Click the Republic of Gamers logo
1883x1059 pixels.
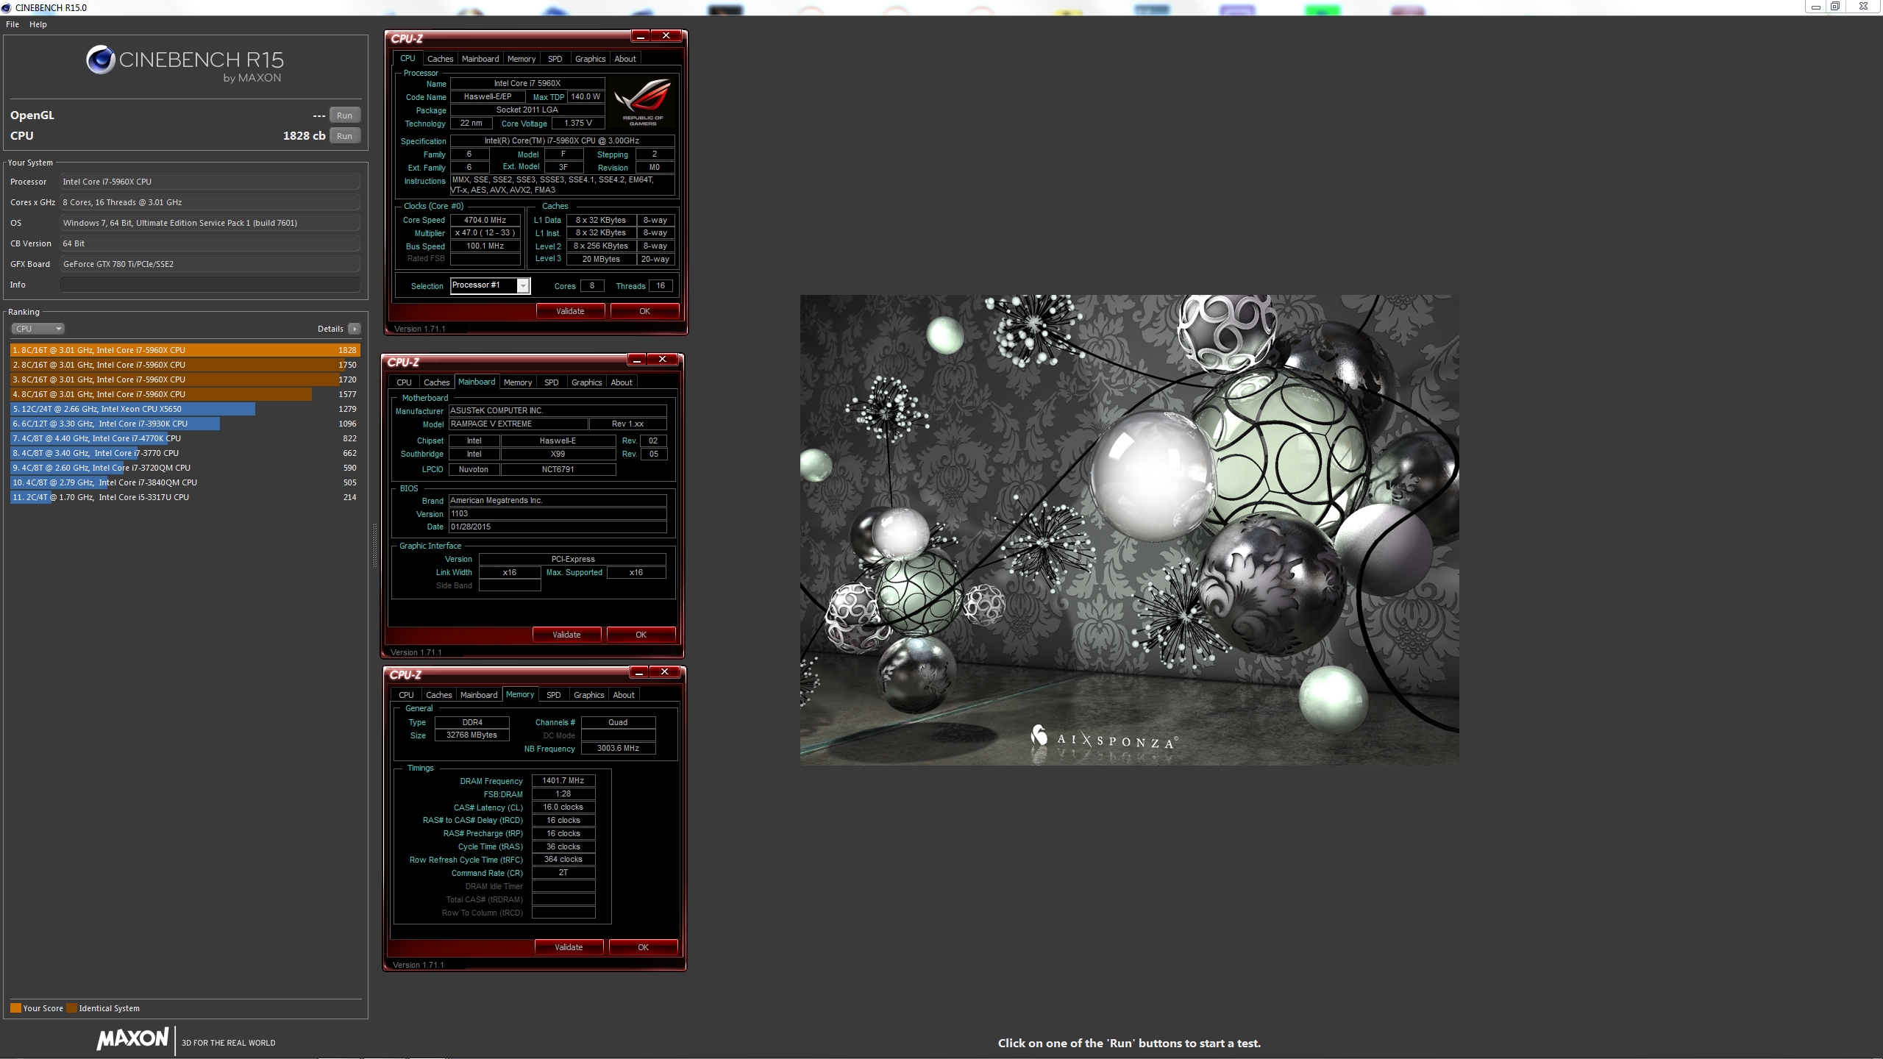(643, 103)
